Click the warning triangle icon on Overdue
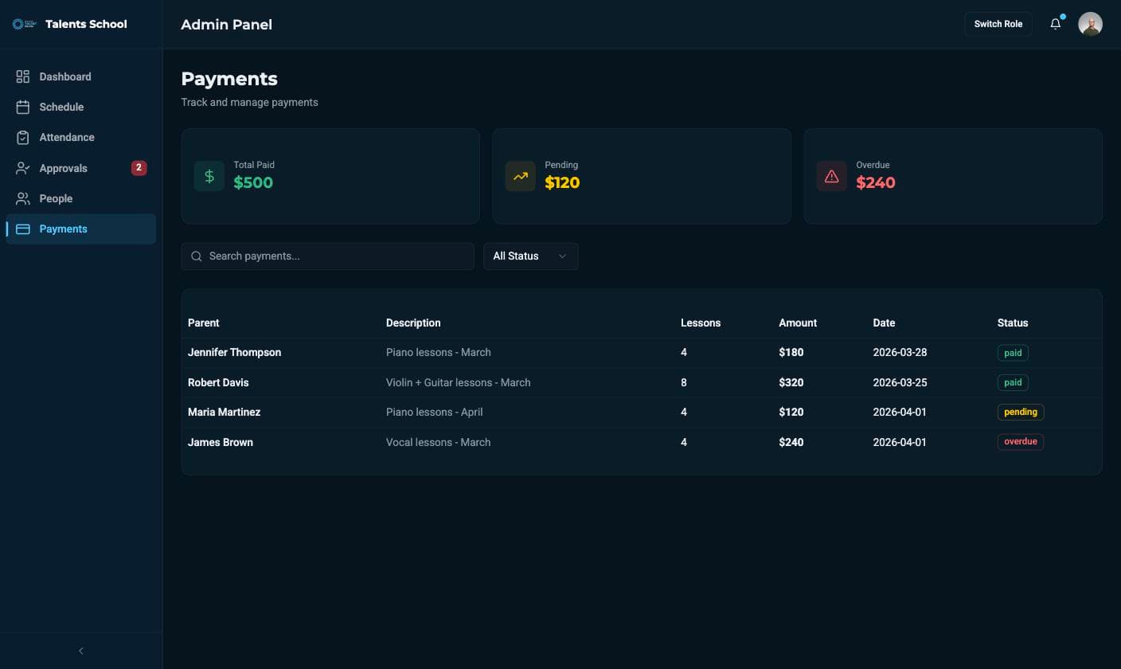The image size is (1121, 669). point(832,176)
